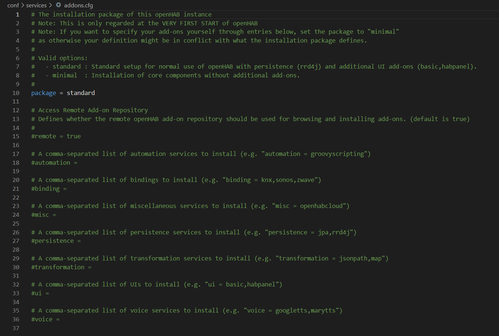Viewport: 499px width, 336px height.
Task: Place cursor on the word standard after package =
Action: pyautogui.click(x=81, y=93)
